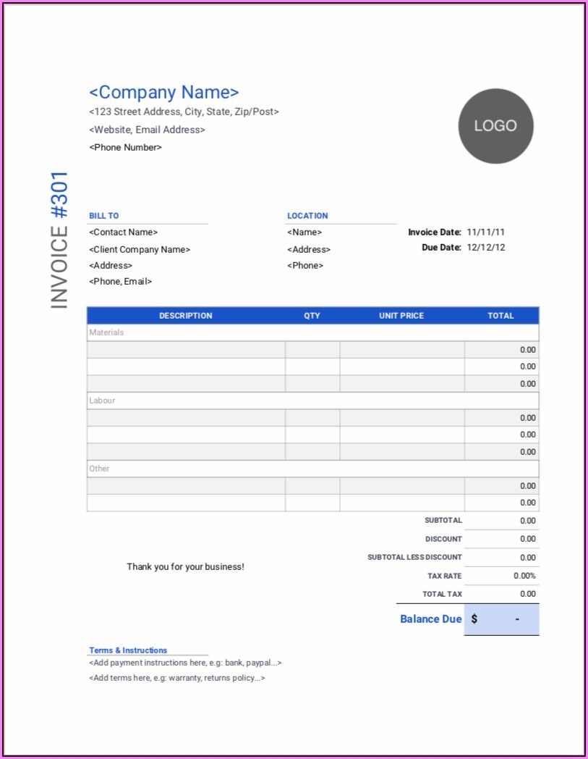Select the Labour section row
Image resolution: width=588 pixels, height=759 pixels.
pyautogui.click(x=101, y=401)
